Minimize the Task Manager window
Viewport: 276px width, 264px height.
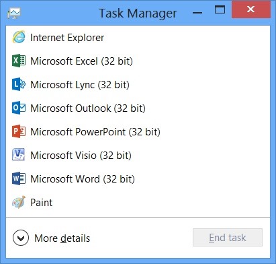pos(197,13)
